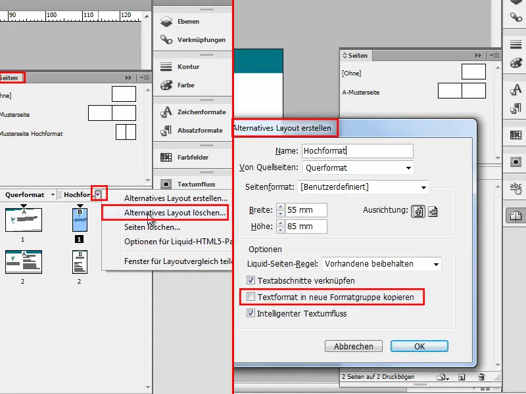Click the Höhe value field
This screenshot has height=394, width=526.
[x=306, y=227]
